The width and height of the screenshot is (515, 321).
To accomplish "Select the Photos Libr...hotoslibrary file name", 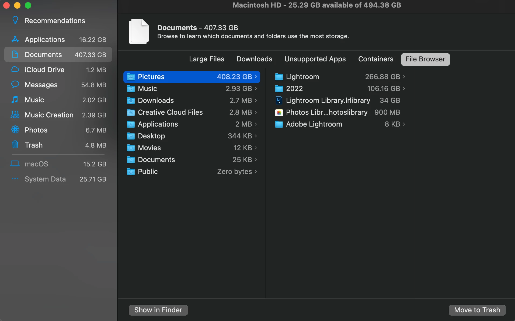I will pyautogui.click(x=327, y=112).
